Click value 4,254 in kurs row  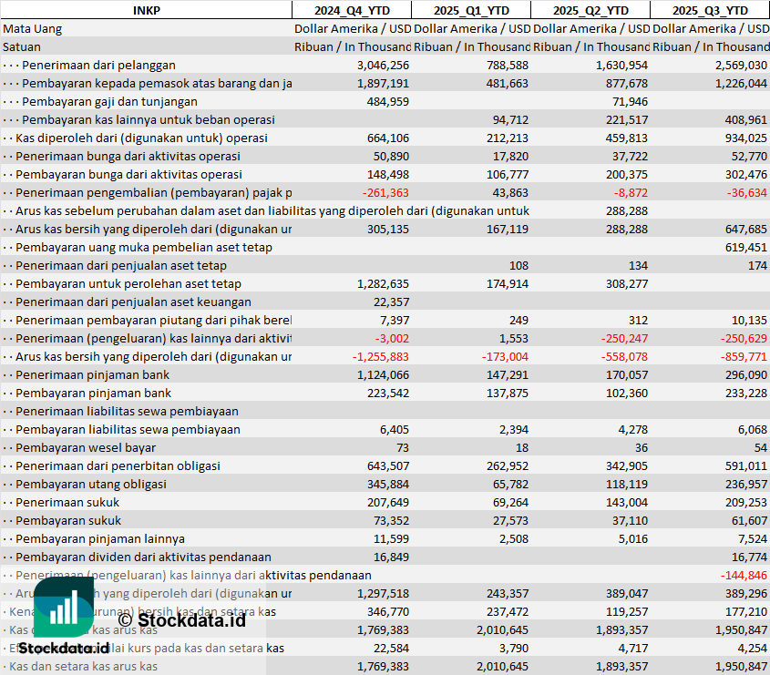(x=753, y=648)
